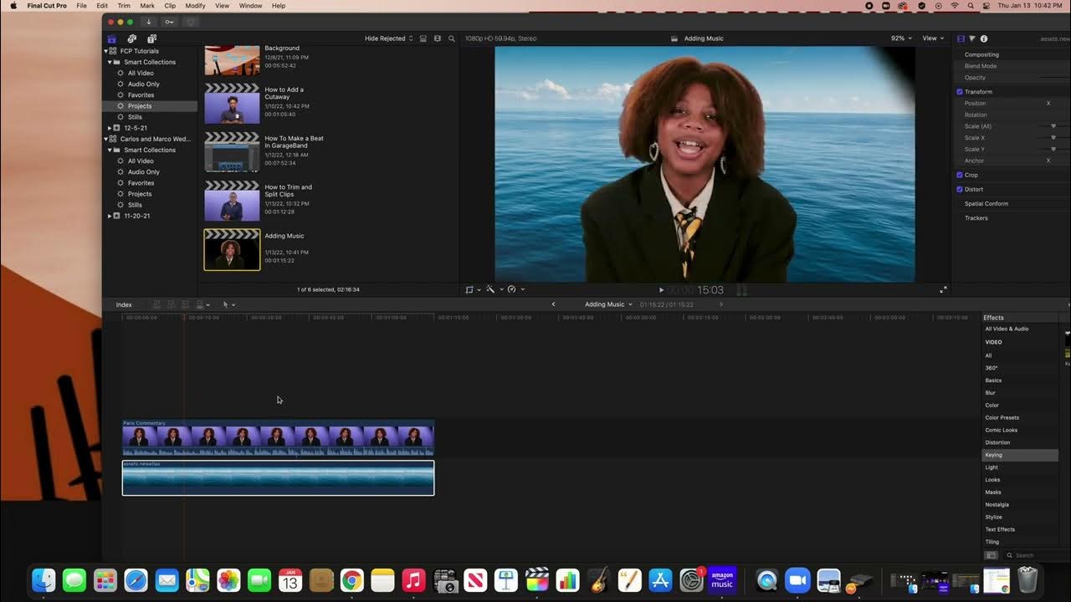This screenshot has width=1071, height=602.
Task: Adjust the Scale X slider
Action: click(x=1053, y=138)
